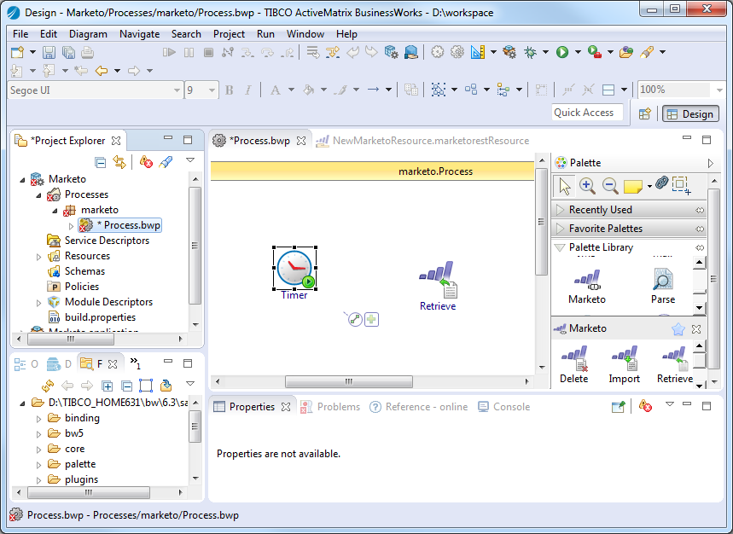This screenshot has width=733, height=534.
Task: Select the Zoom In tool in Palette
Action: point(587,185)
